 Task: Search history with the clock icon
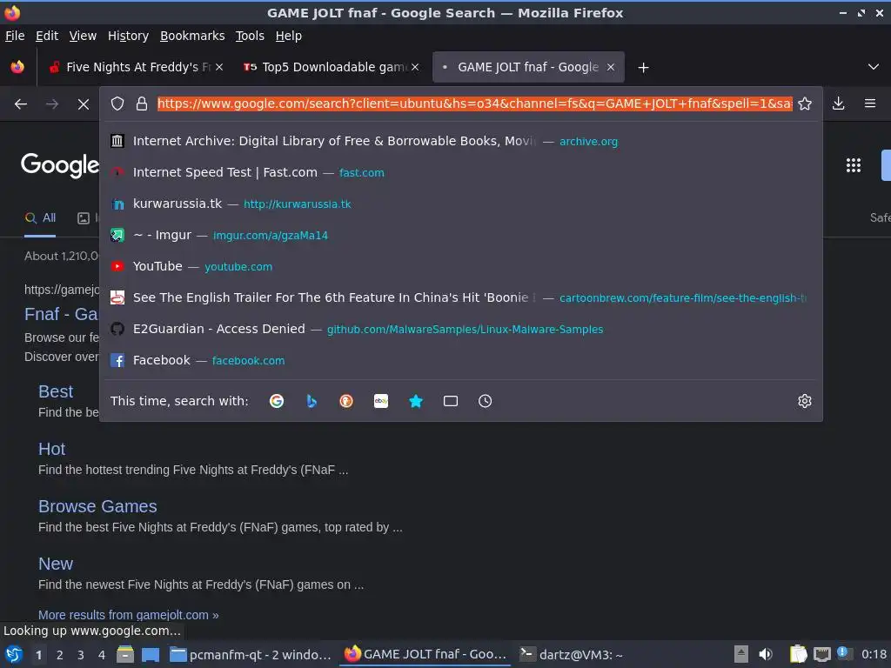click(x=486, y=401)
